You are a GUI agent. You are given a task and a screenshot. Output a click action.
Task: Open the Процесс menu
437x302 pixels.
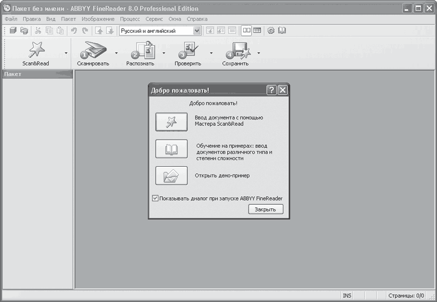130,19
